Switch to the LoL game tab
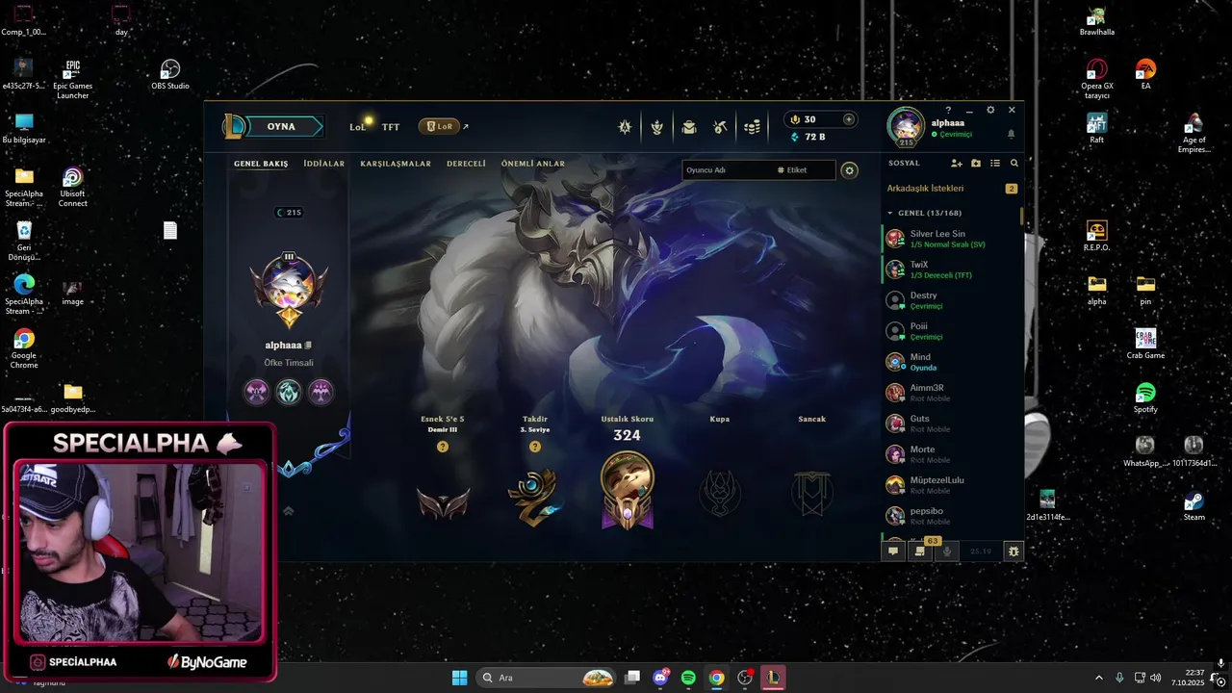The width and height of the screenshot is (1232, 693). (358, 126)
